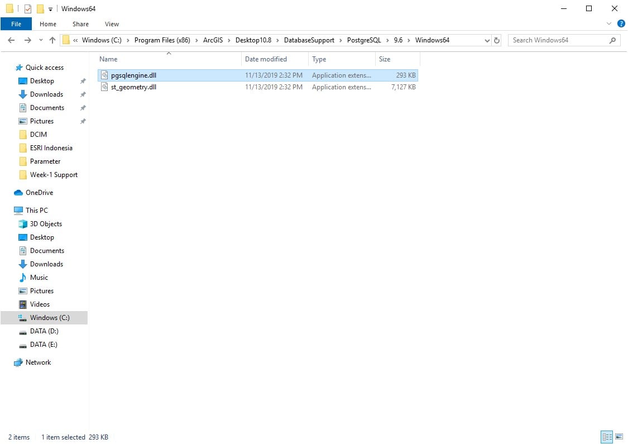This screenshot has height=444, width=628.
Task: Open OneDrive in navigation pane
Action: click(x=39, y=192)
